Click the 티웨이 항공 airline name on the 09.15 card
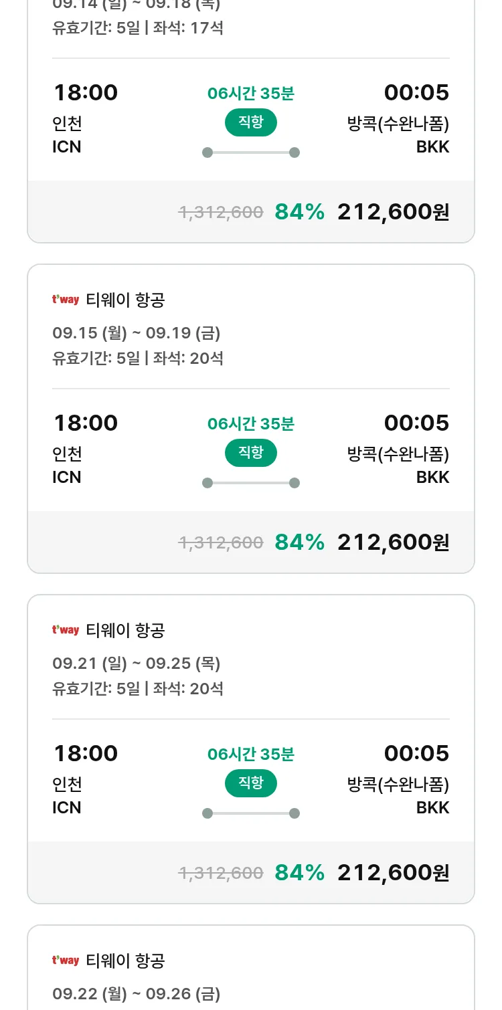 pyautogui.click(x=125, y=300)
